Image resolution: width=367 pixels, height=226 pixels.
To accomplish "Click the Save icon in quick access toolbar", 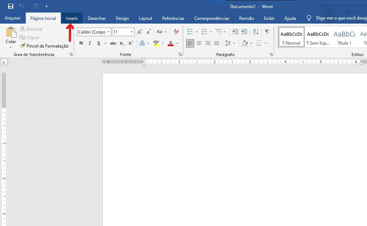I will pyautogui.click(x=11, y=6).
